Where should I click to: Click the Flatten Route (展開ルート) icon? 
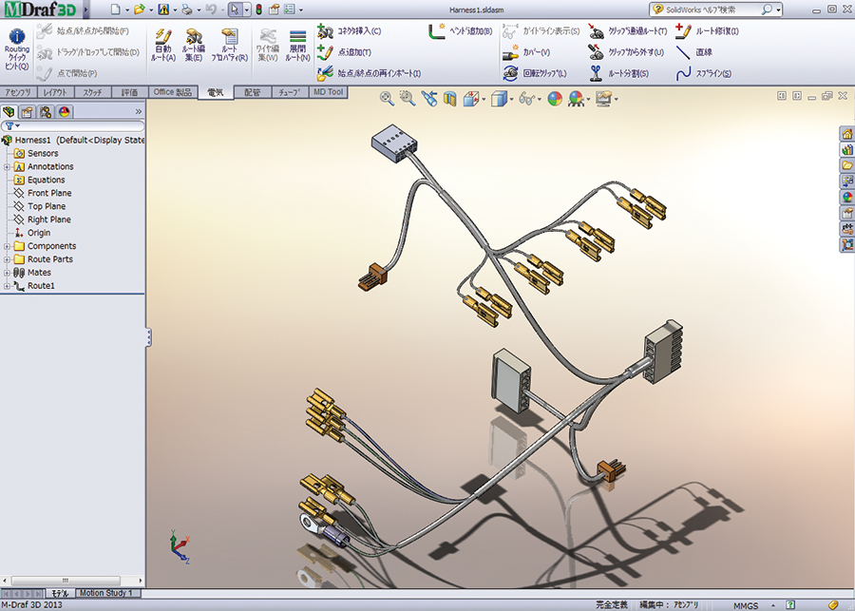[296, 38]
